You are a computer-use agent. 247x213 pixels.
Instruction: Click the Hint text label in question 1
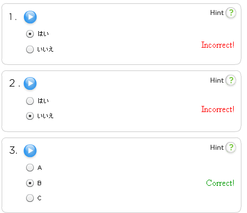click(x=217, y=13)
